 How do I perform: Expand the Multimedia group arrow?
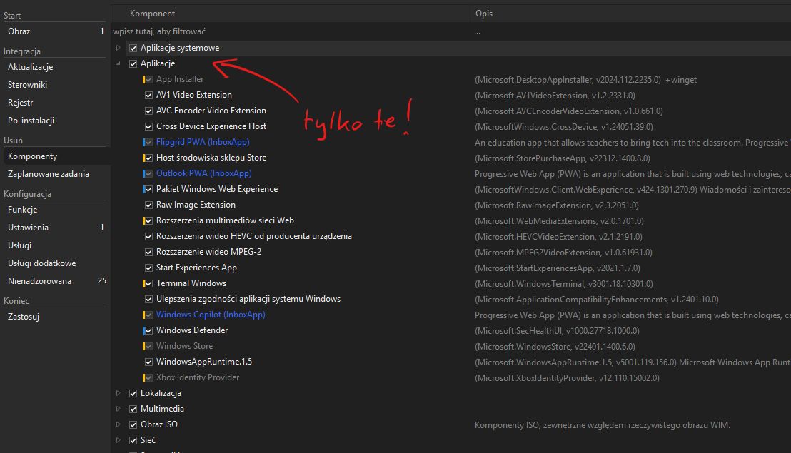click(119, 409)
